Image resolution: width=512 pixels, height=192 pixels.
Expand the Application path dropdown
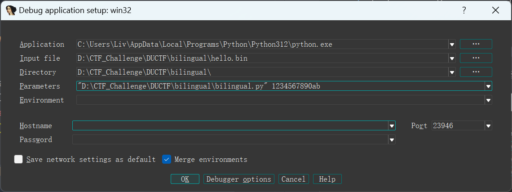[452, 45]
